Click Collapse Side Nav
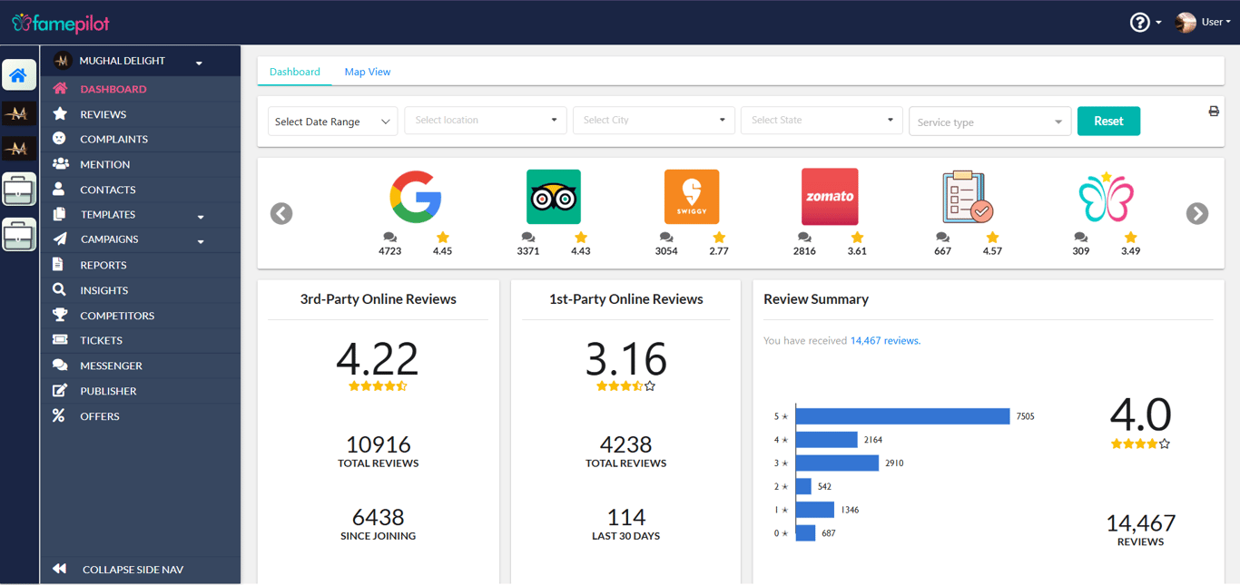Viewport: 1240px width, 585px height. [x=133, y=570]
